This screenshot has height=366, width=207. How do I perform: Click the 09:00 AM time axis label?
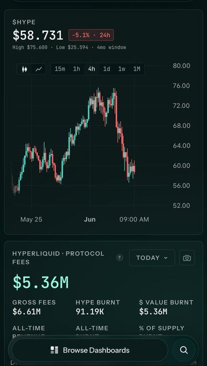coord(134,219)
